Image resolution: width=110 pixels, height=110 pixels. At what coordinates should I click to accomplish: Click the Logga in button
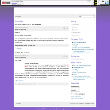[82, 94]
